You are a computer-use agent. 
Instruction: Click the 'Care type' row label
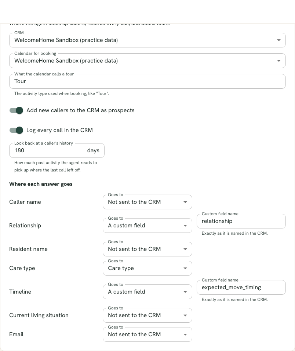(22, 268)
